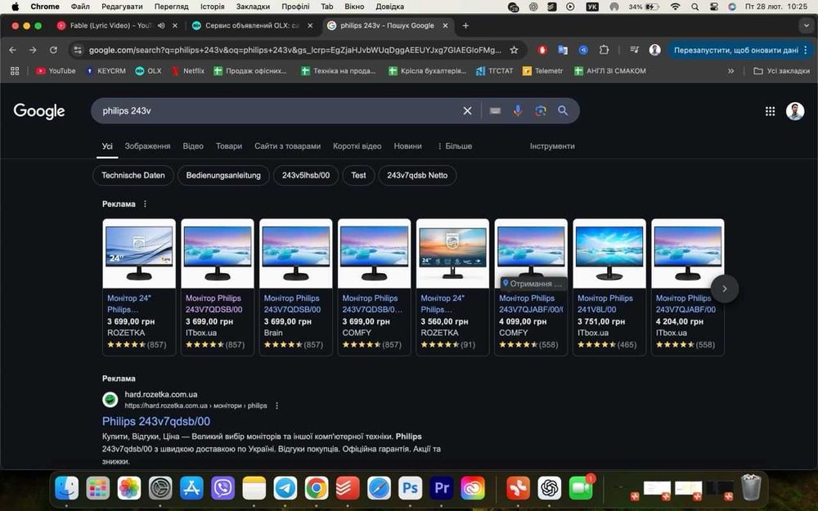This screenshot has height=511, width=818.
Task: Close the philips 243v Google tab
Action: click(x=445, y=25)
